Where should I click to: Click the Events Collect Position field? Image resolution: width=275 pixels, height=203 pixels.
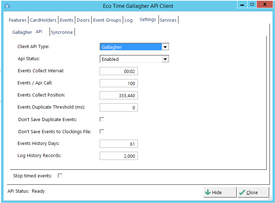tap(119, 95)
